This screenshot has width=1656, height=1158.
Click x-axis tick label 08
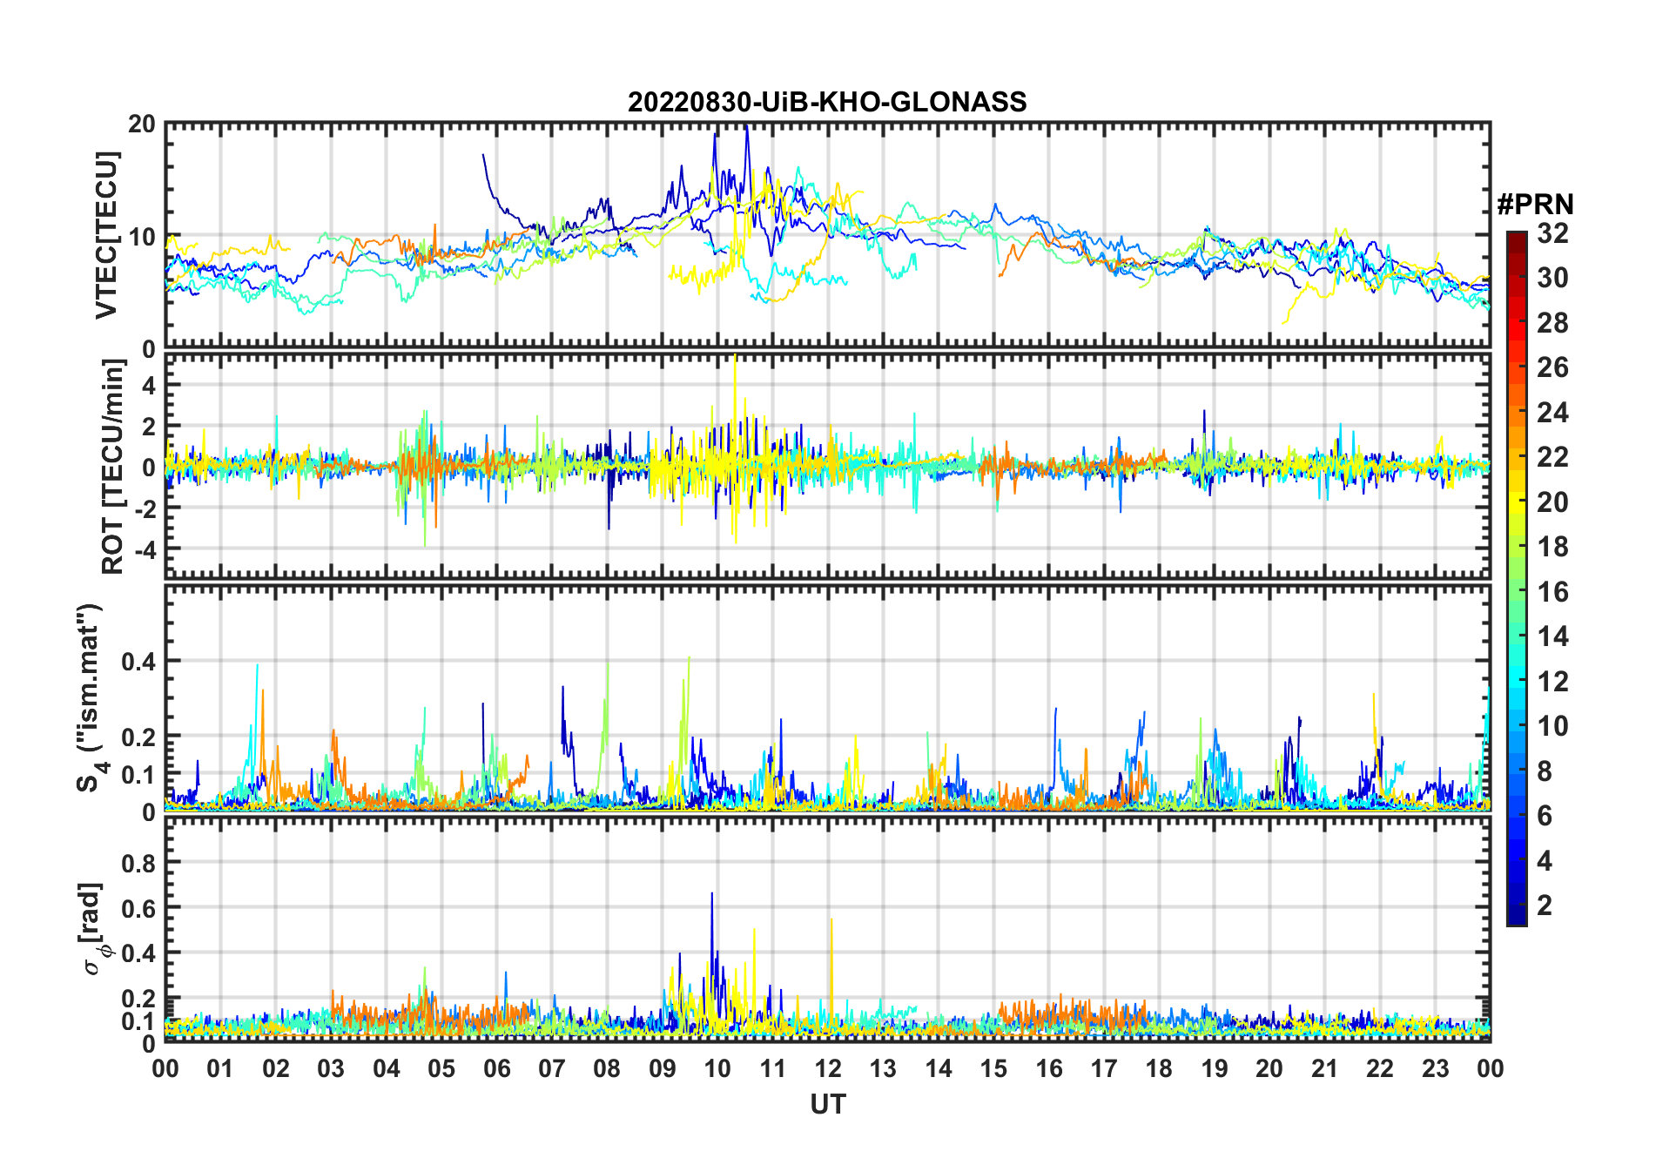607,1068
